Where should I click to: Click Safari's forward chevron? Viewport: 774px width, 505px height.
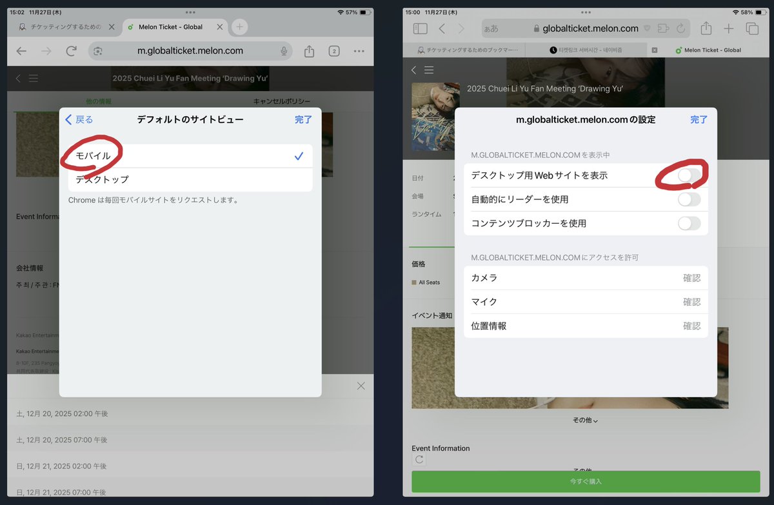coord(461,28)
